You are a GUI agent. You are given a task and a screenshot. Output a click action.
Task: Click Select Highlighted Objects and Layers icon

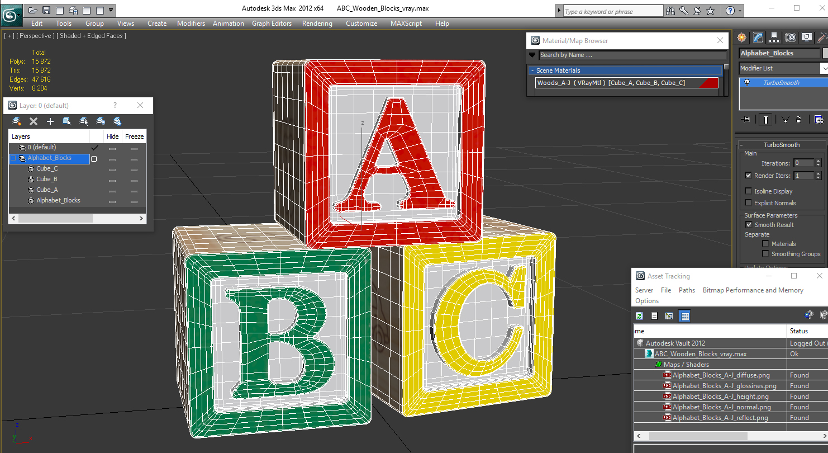(x=67, y=121)
